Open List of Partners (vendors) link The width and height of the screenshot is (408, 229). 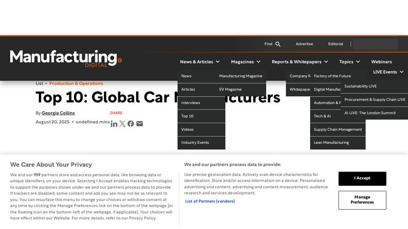(x=210, y=201)
